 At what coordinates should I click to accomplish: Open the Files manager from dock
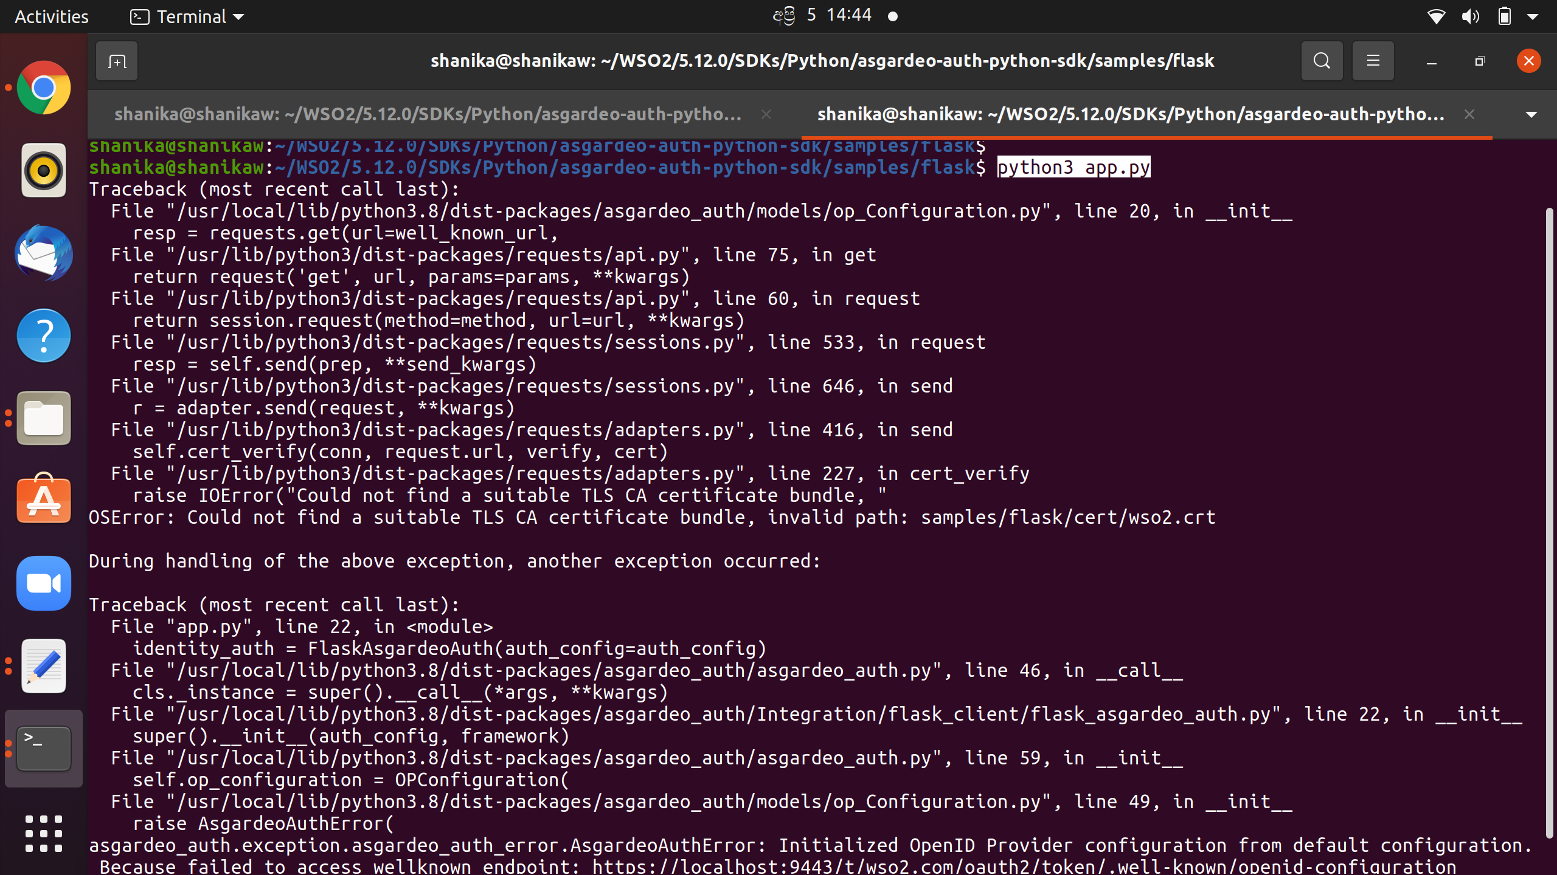pos(44,419)
